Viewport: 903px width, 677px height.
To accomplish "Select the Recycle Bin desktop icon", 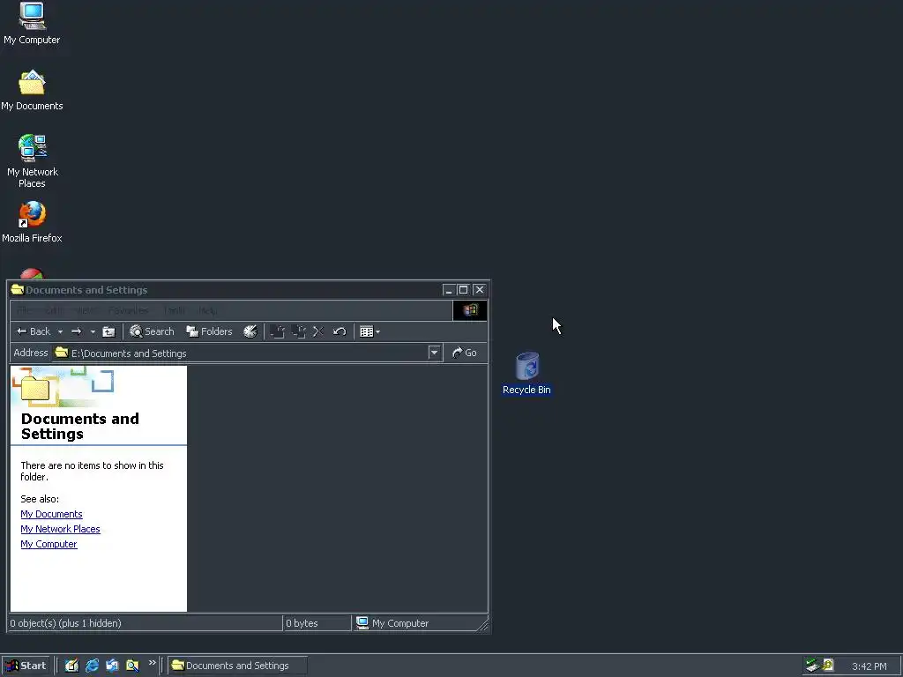I will (526, 374).
